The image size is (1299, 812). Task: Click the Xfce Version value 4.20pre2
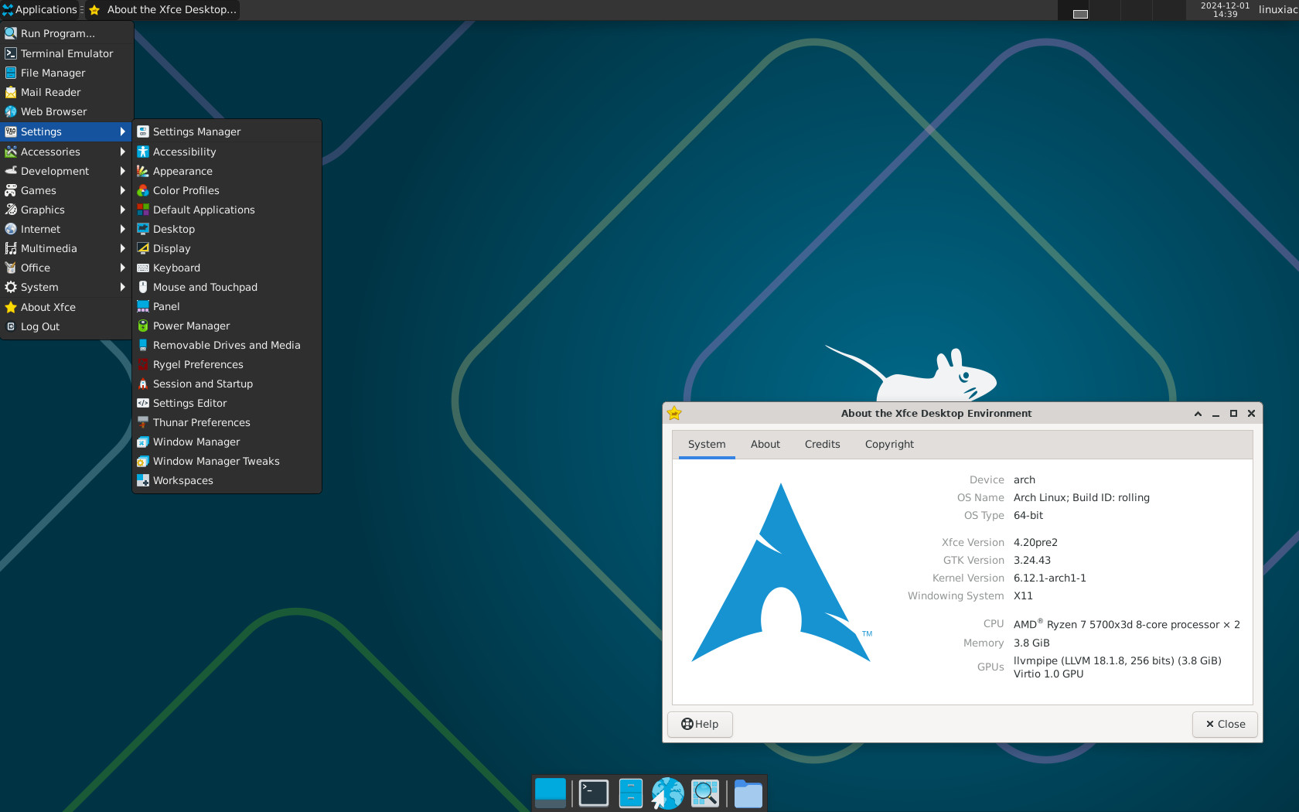tap(1035, 542)
